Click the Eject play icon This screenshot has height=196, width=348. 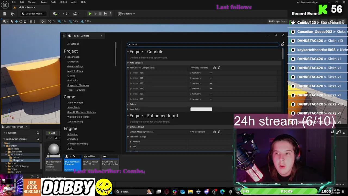(x=105, y=14)
